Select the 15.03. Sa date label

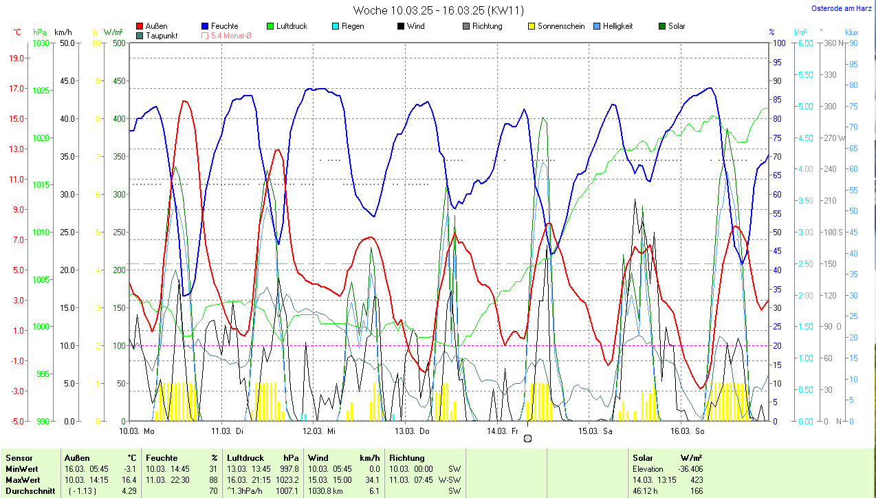coord(595,431)
